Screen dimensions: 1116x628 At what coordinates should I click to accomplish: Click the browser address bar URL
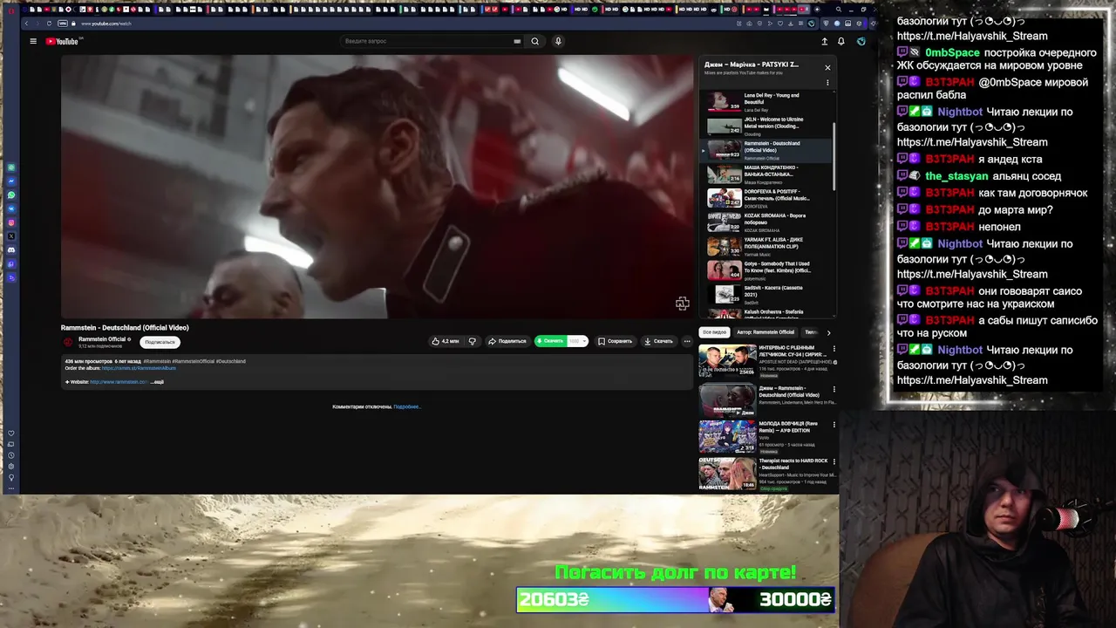pos(106,24)
